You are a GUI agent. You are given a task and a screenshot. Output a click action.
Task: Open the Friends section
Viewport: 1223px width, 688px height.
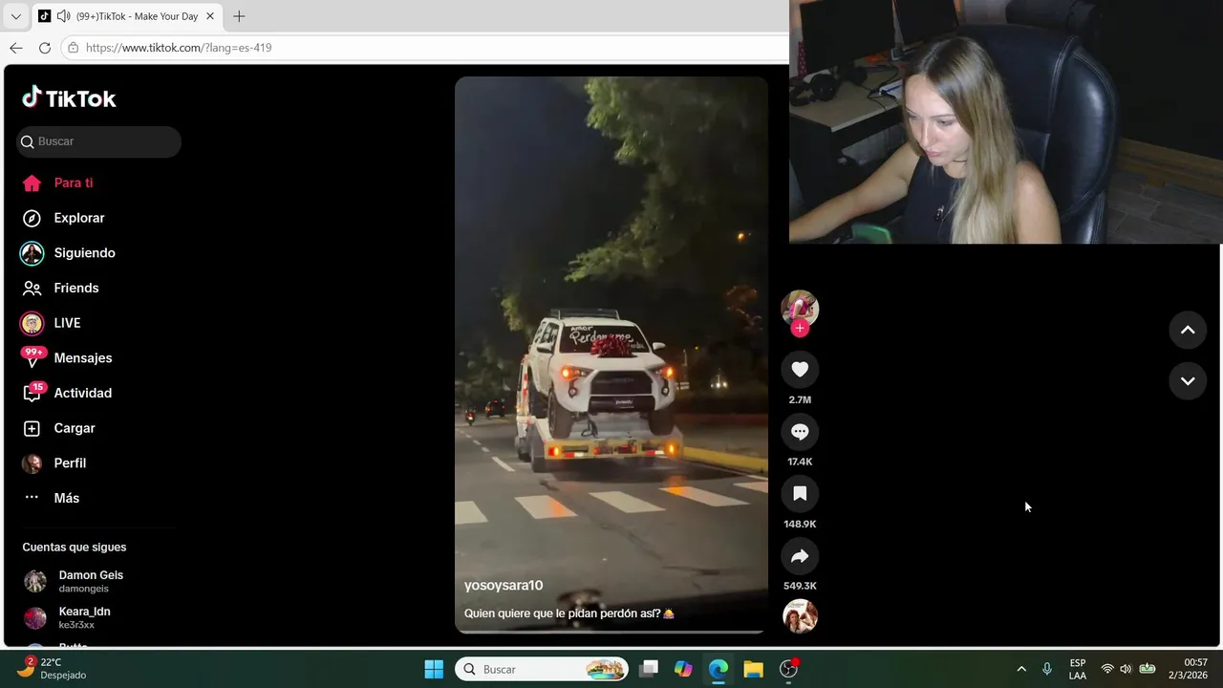[76, 288]
